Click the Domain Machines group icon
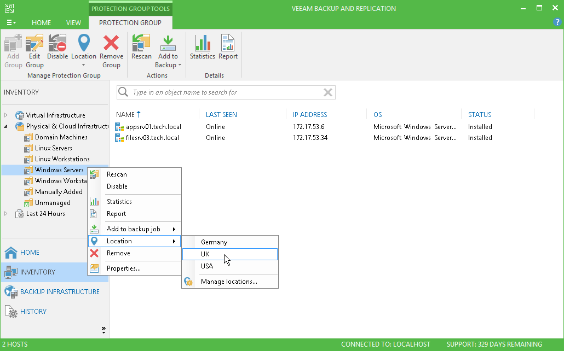Screen dimensions: 564x351 tap(28, 138)
